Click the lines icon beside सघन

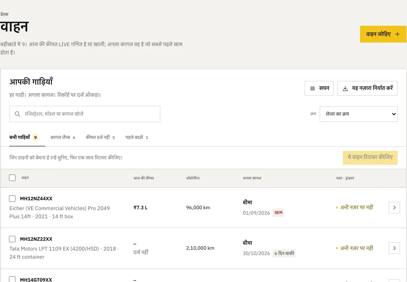tap(312, 88)
